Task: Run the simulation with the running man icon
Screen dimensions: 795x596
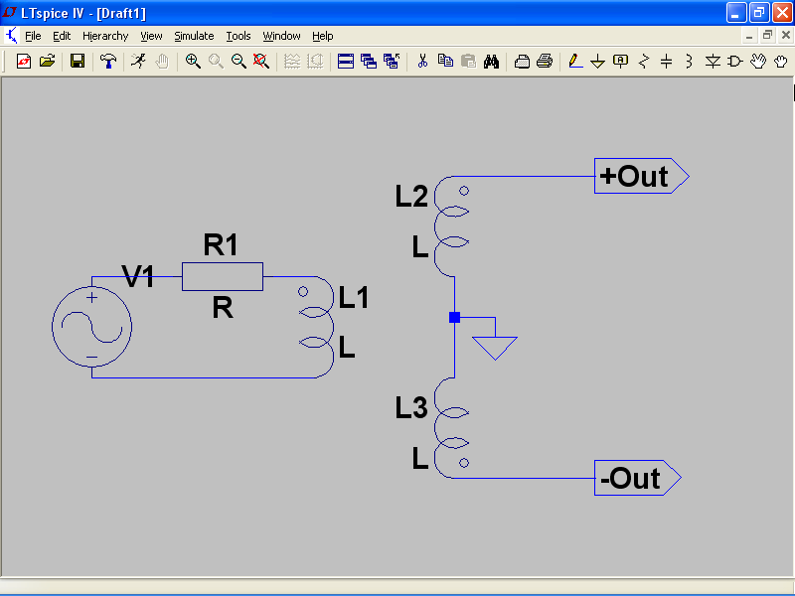Action: pyautogui.click(x=138, y=62)
